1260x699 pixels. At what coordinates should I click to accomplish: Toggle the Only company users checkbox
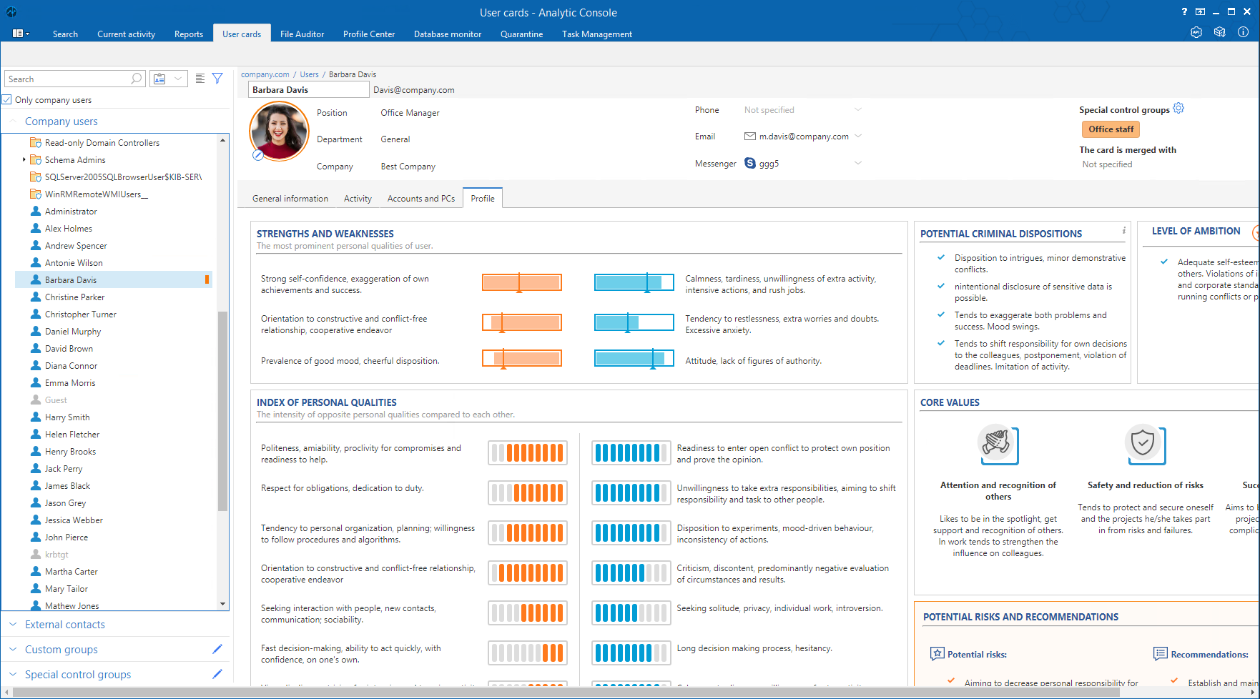click(7, 99)
